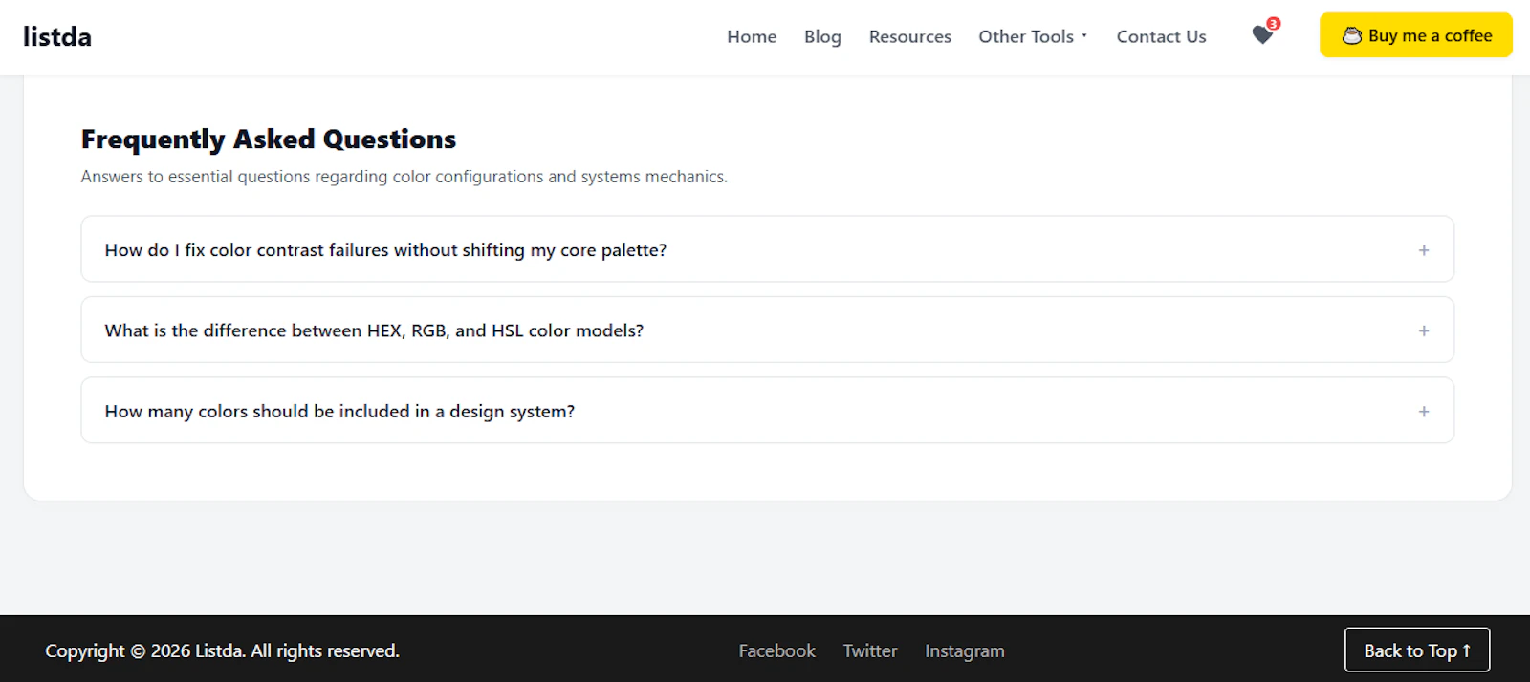The height and width of the screenshot is (682, 1530).
Task: Click the FAQ subtitle about color configurations
Action: pyautogui.click(x=404, y=177)
